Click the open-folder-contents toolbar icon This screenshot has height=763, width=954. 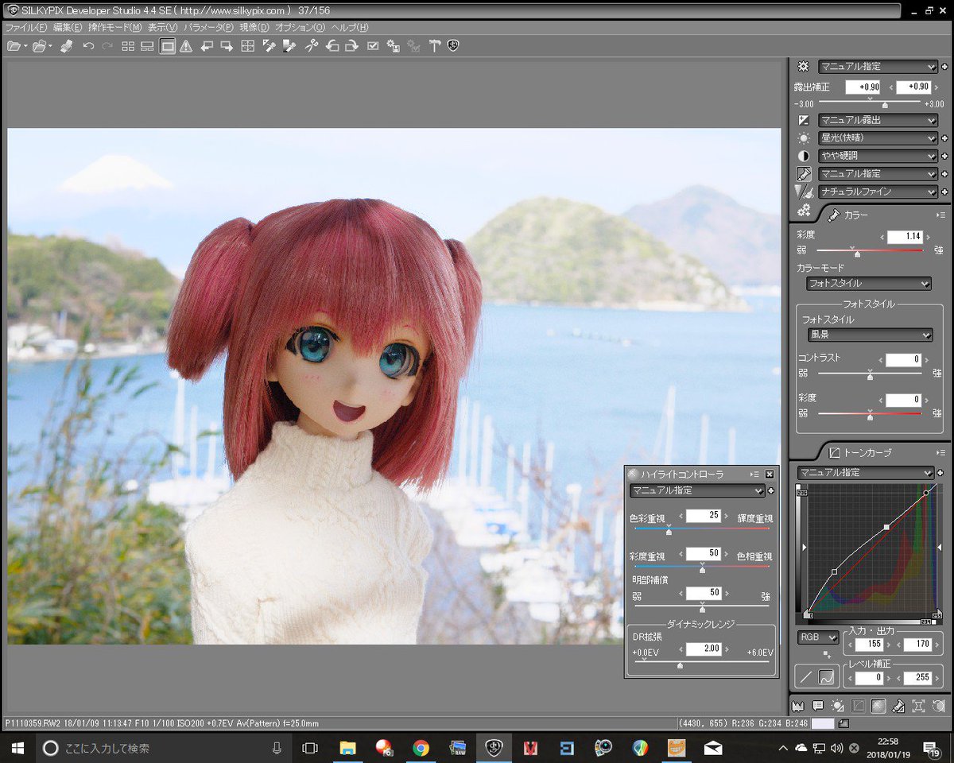click(x=40, y=47)
